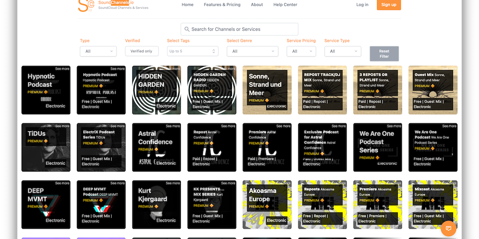Screen dimensions: 479x239
Task: Open the Select Tags multi-select
Action: (193, 51)
